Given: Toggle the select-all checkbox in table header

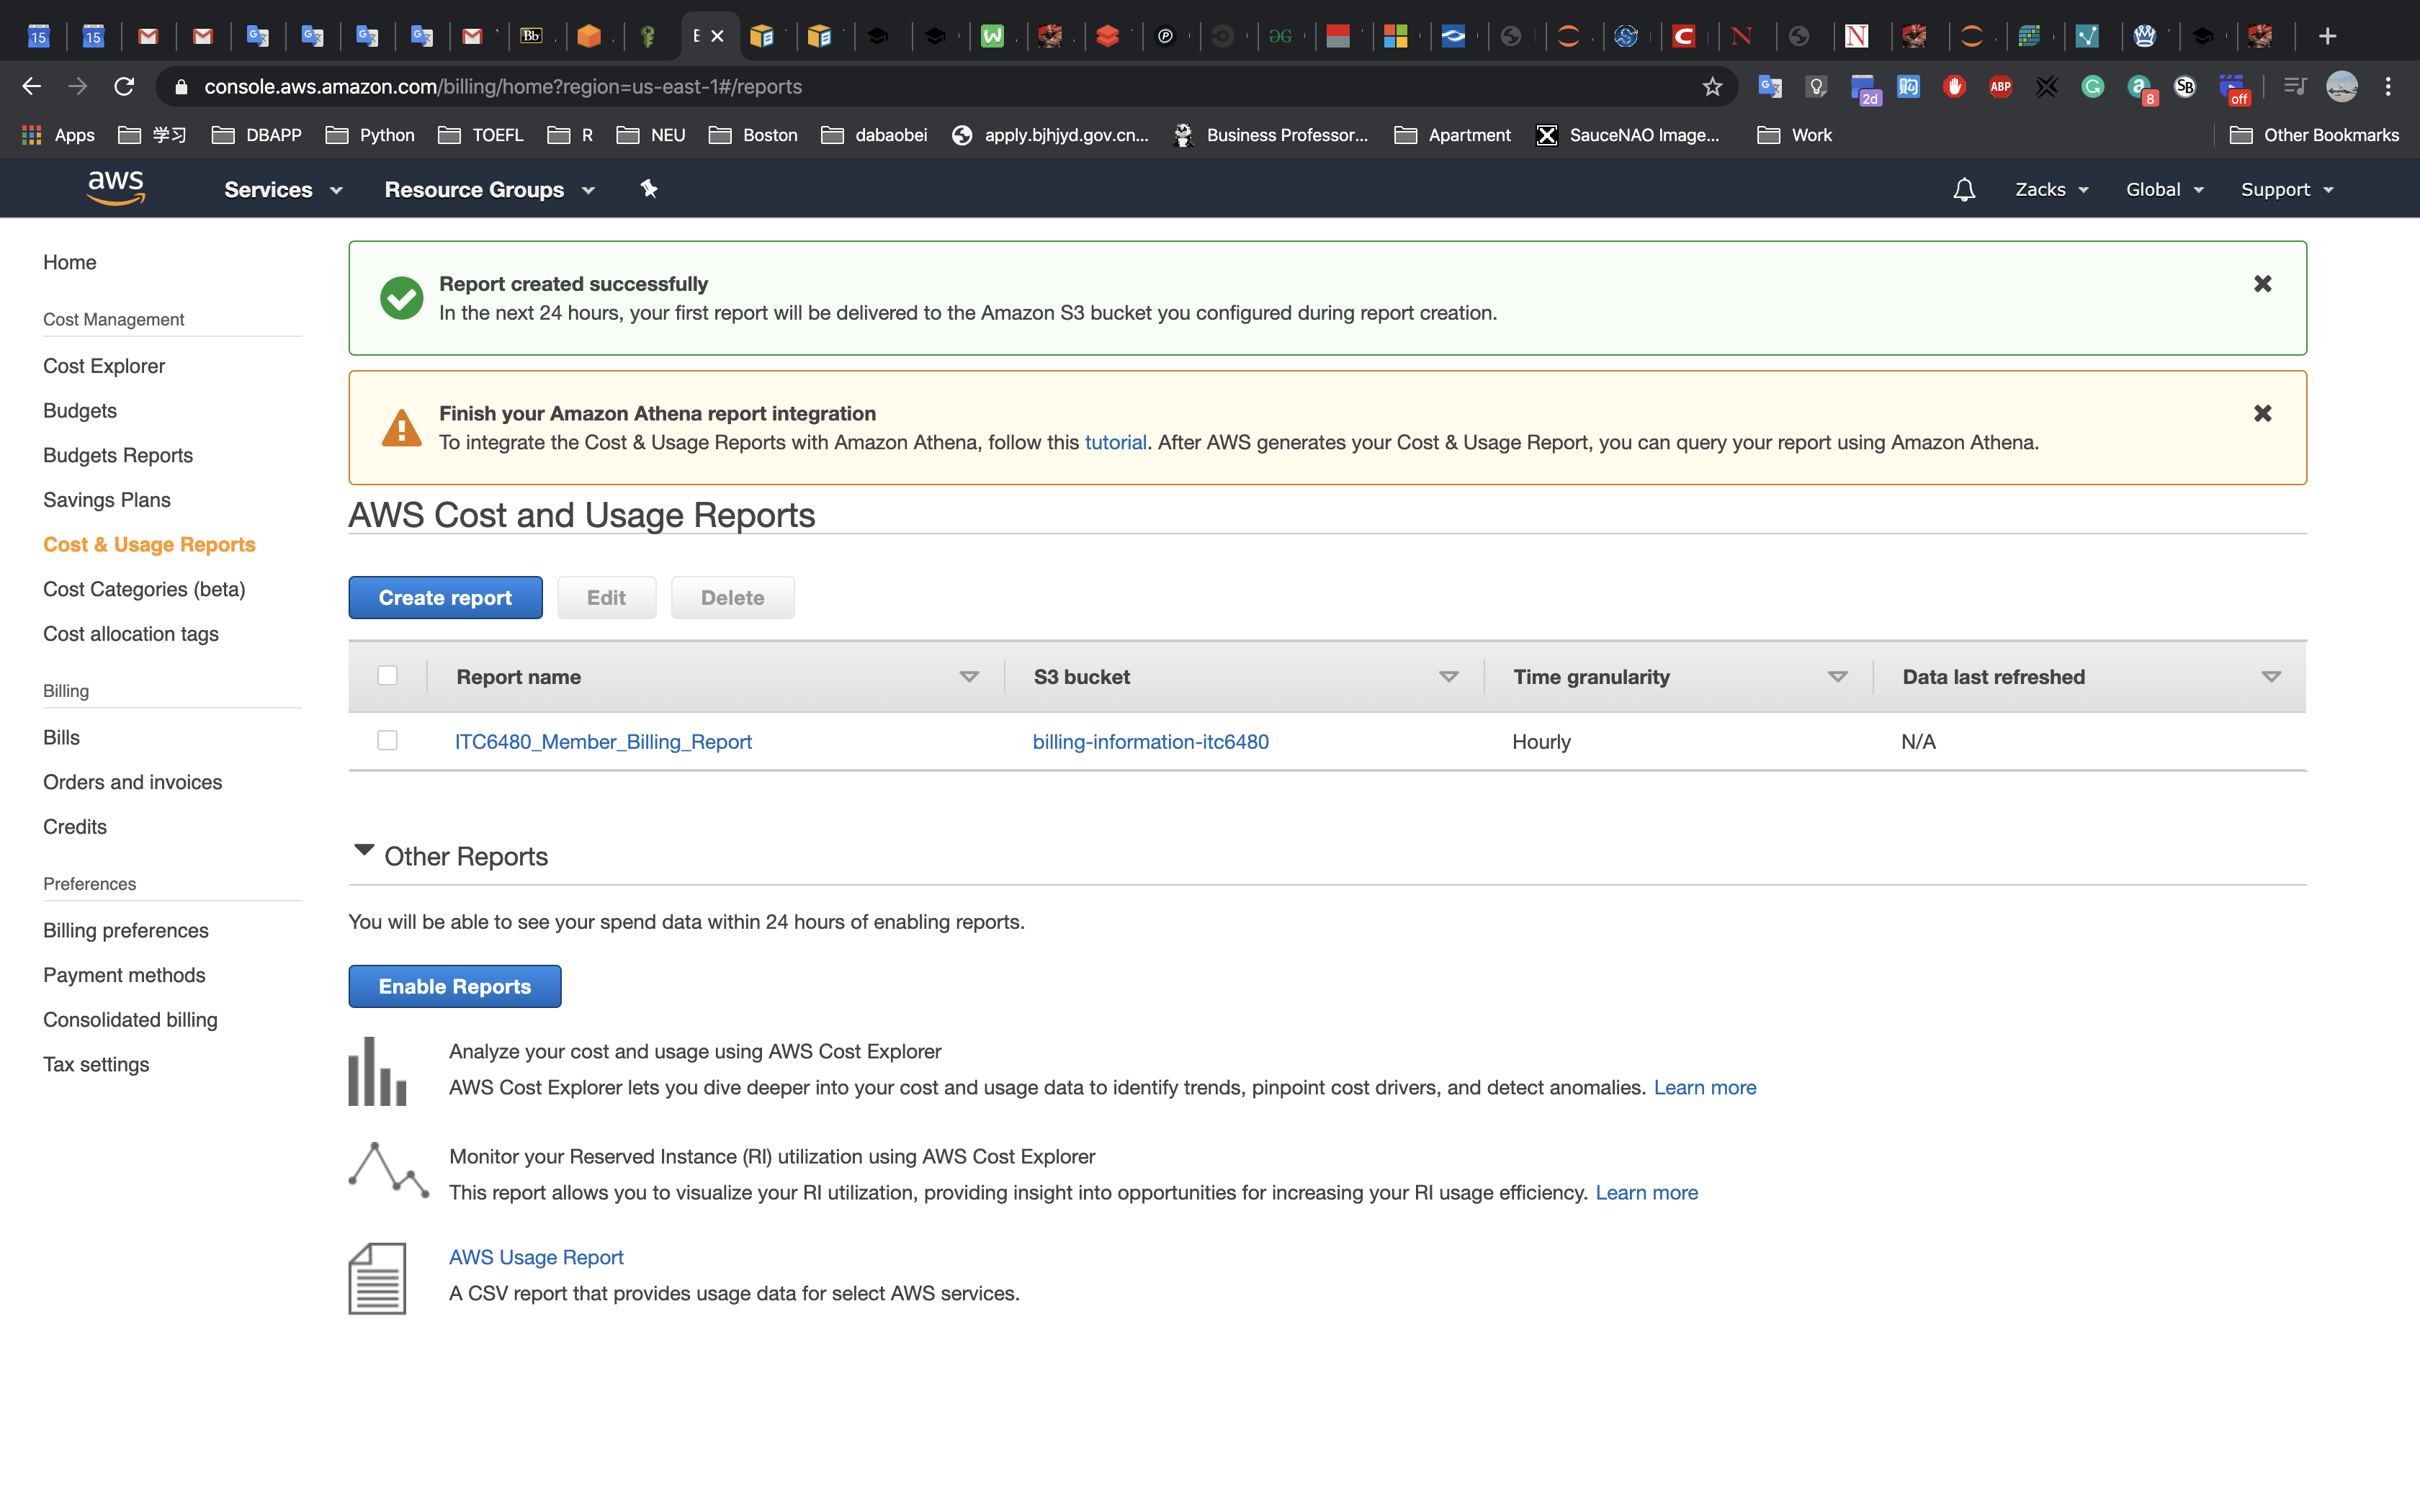Looking at the screenshot, I should click(387, 676).
